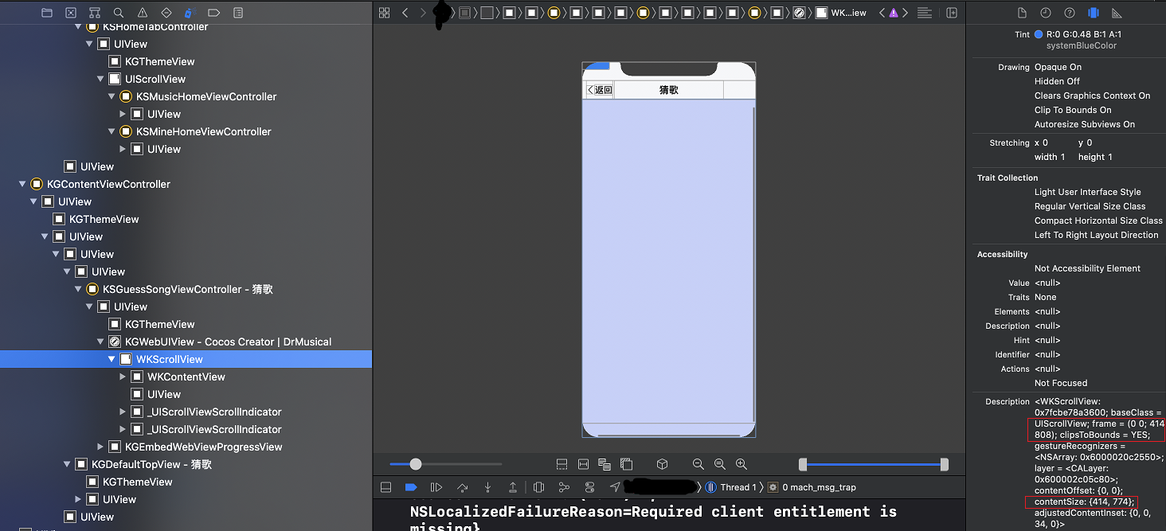1166x531 pixels.
Task: Click the Step Out debug button
Action: tap(513, 487)
